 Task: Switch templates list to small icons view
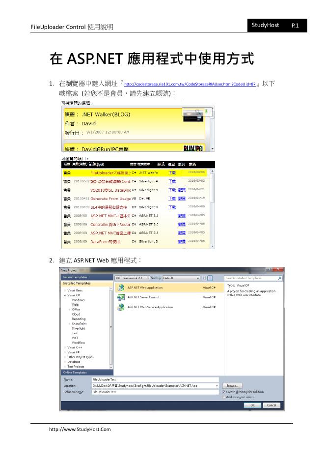point(204,278)
